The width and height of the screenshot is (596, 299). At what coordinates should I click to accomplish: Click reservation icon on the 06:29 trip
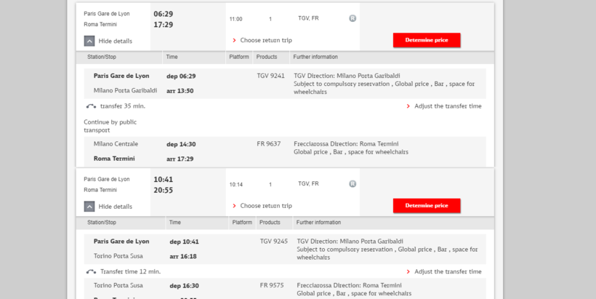353,18
